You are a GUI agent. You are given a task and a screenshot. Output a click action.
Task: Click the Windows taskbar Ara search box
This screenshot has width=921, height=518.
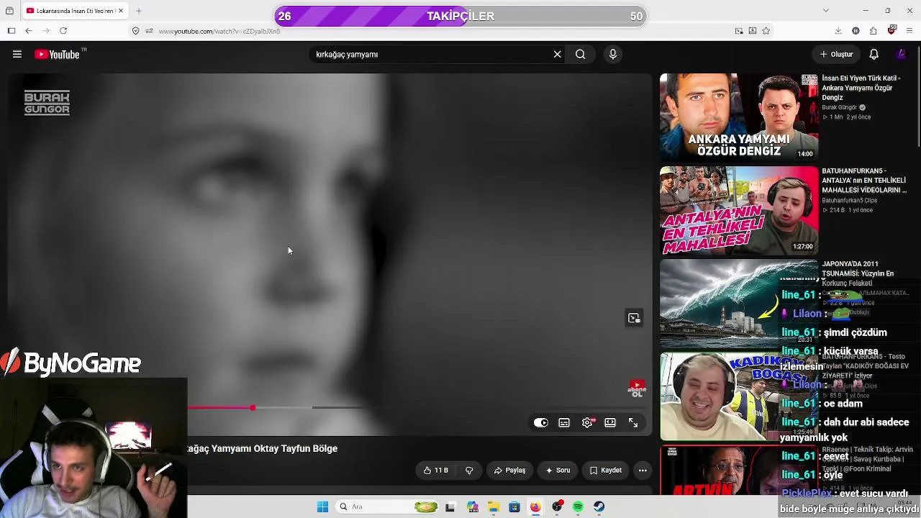click(x=389, y=507)
